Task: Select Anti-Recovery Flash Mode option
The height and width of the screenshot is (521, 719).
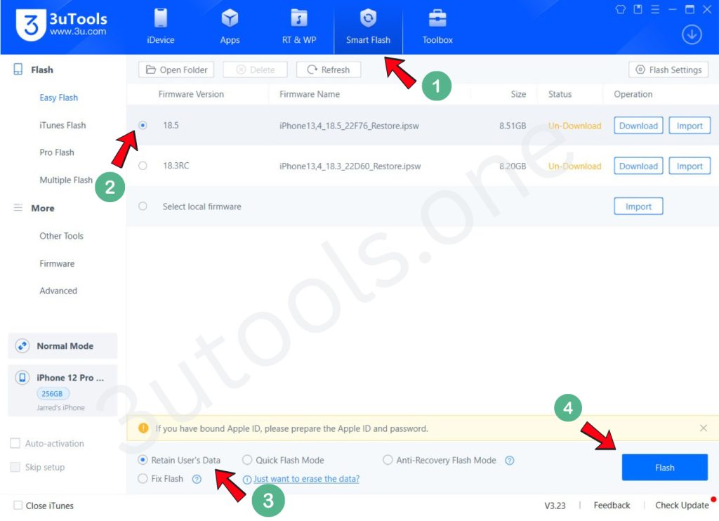Action: [388, 459]
